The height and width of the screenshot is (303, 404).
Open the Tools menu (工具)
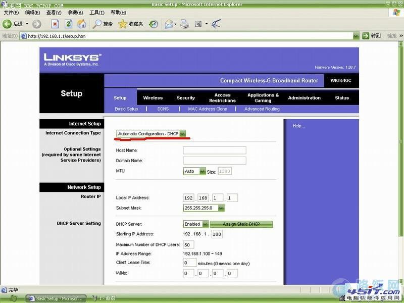coord(97,12)
